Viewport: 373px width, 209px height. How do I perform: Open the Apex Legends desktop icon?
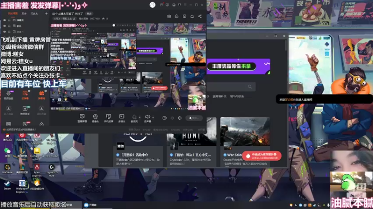tap(37, 170)
